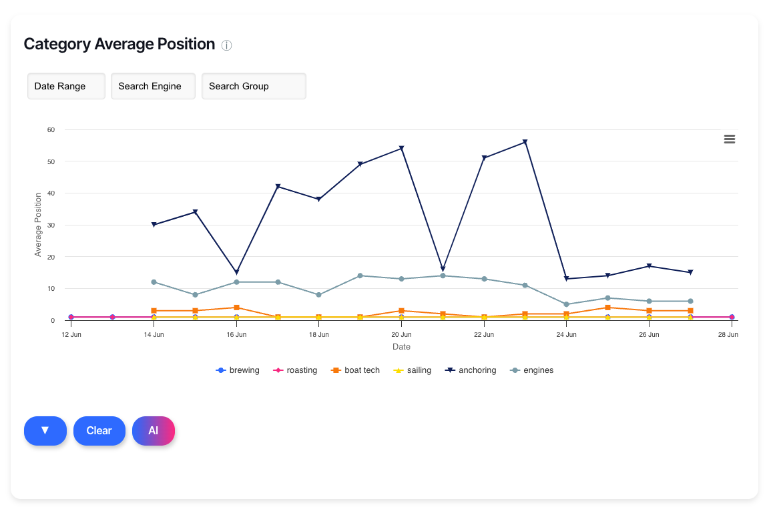771x511 pixels.
Task: Click the anchoring data point peak on 23 Jun
Action: (x=525, y=142)
